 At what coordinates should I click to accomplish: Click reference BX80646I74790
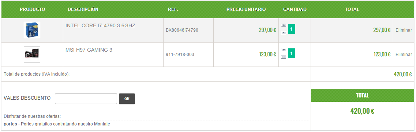tap(182, 30)
